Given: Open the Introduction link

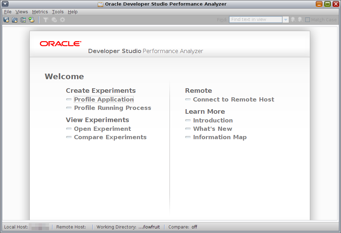Looking at the screenshot, I should pos(213,120).
